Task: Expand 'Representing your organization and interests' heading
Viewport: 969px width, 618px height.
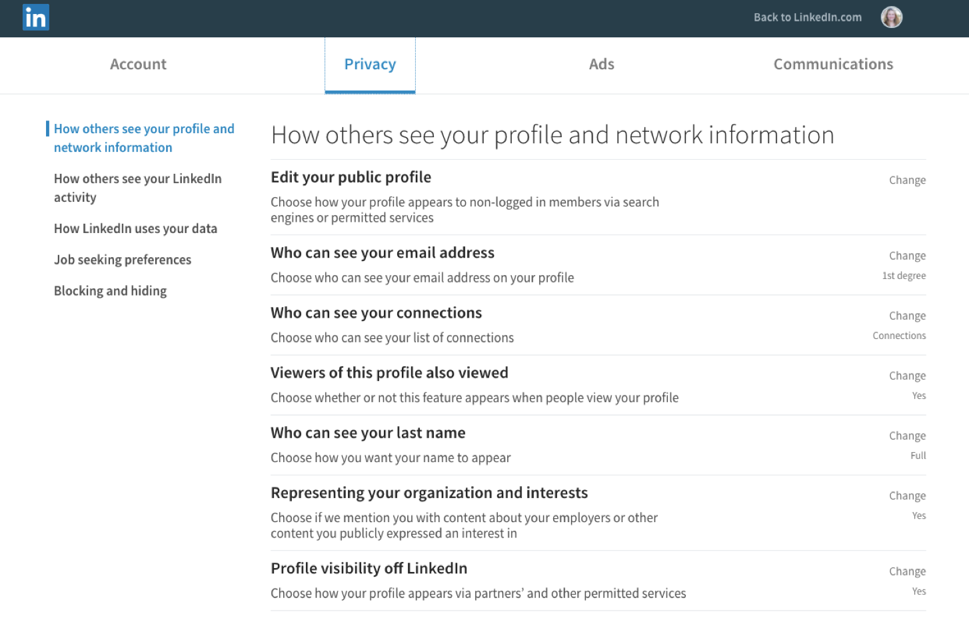Action: [x=429, y=493]
